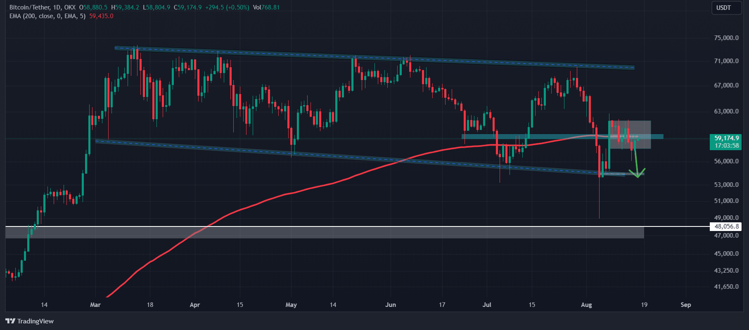Image resolution: width=749 pixels, height=330 pixels.
Task: Click the 67,000.0 price axis label
Action: point(726,85)
